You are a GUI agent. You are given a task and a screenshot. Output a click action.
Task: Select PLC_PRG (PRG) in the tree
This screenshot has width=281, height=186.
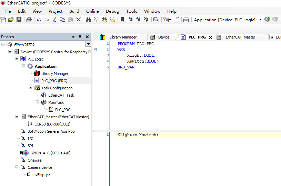[54, 81]
